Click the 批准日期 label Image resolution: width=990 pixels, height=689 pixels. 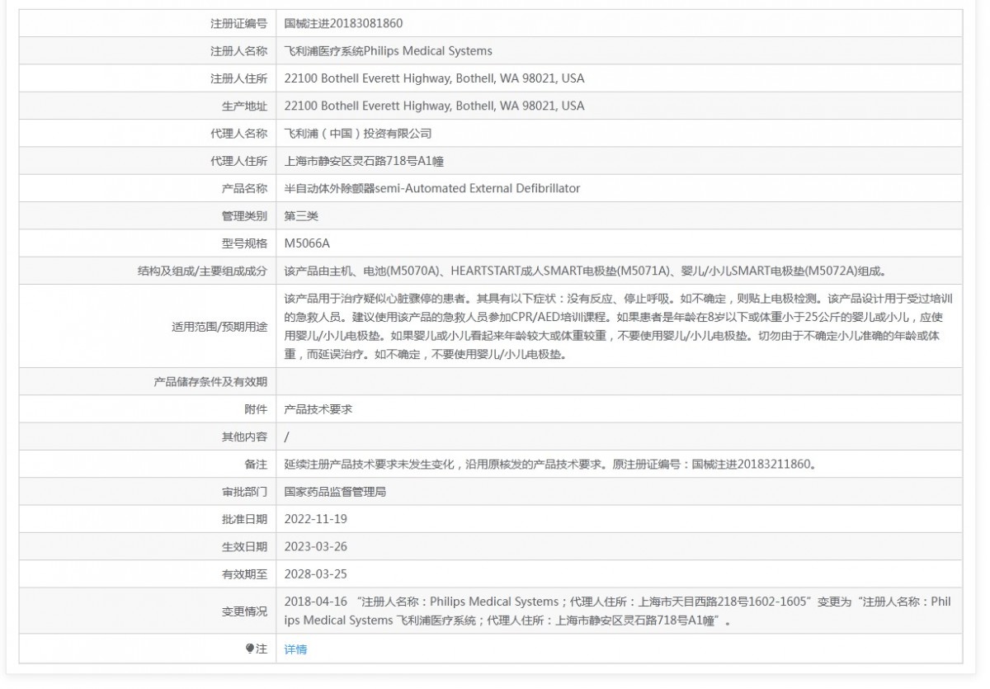point(245,519)
